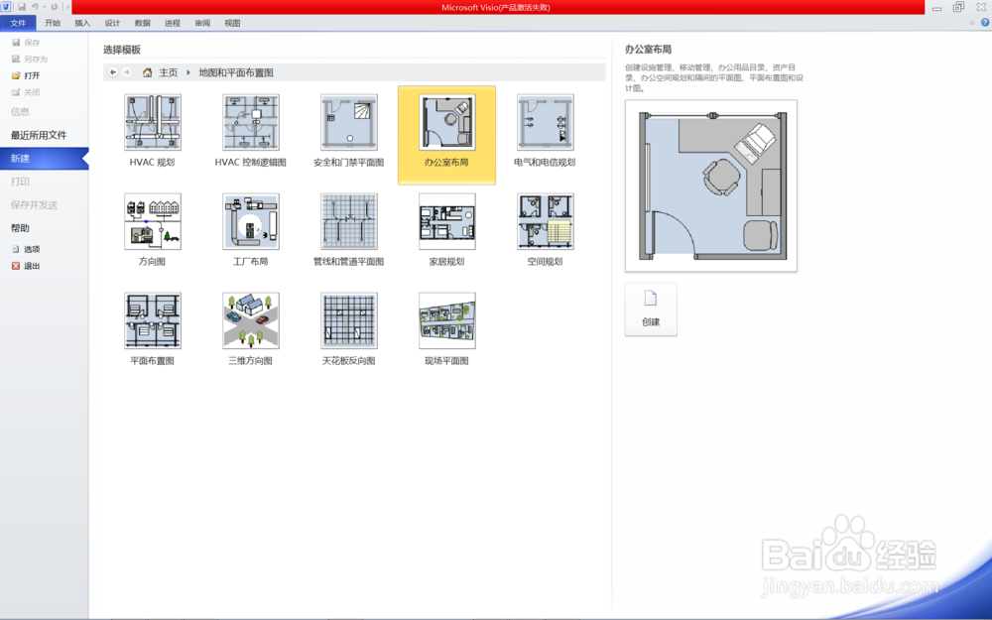Switch to the 数据 ribbon tab

tap(142, 23)
